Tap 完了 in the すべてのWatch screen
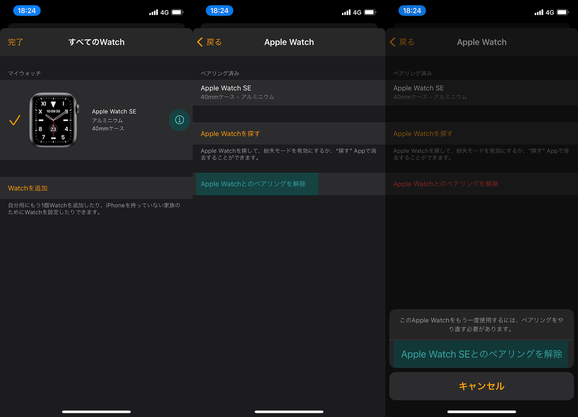 pyautogui.click(x=16, y=42)
